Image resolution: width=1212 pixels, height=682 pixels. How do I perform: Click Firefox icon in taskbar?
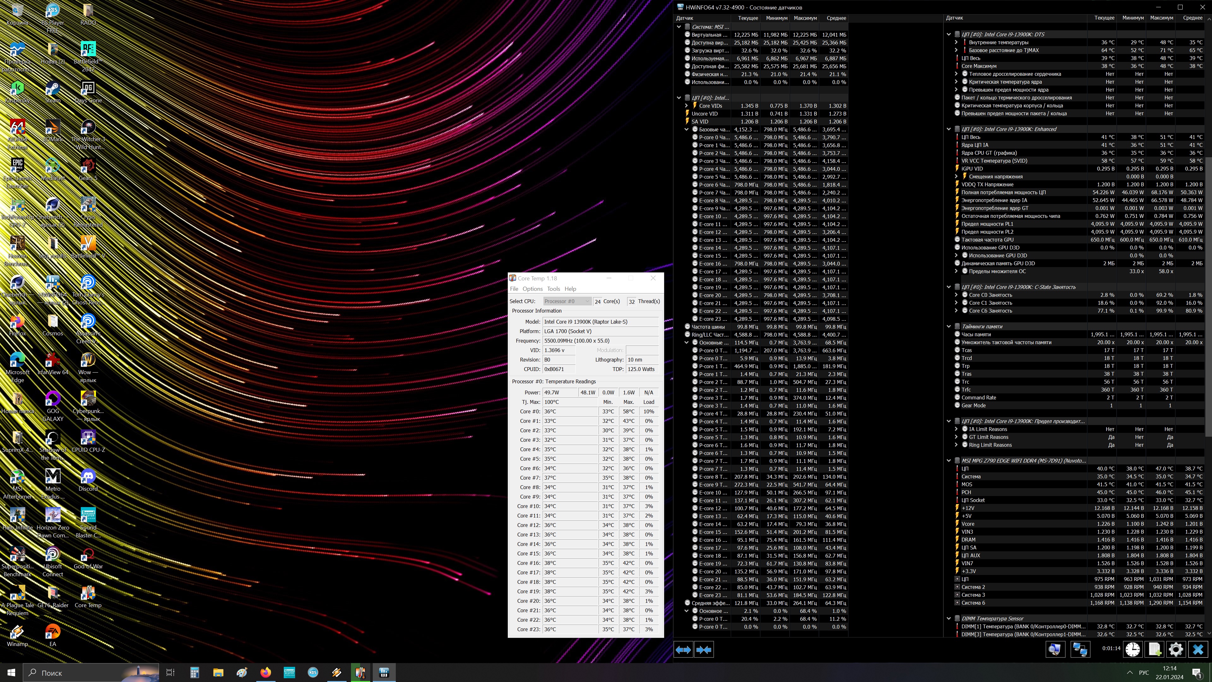click(265, 673)
